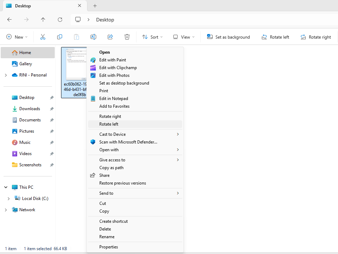The width and height of the screenshot is (338, 254).
Task: Click the Delete trash icon in toolbar
Action: point(127,37)
